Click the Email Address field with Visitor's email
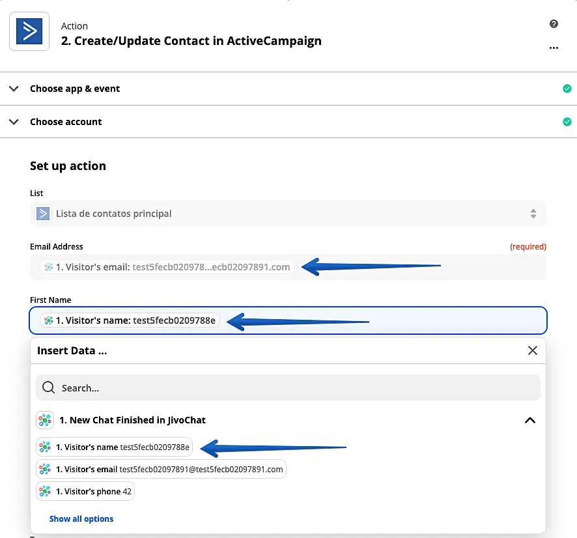 click(417, 267)
